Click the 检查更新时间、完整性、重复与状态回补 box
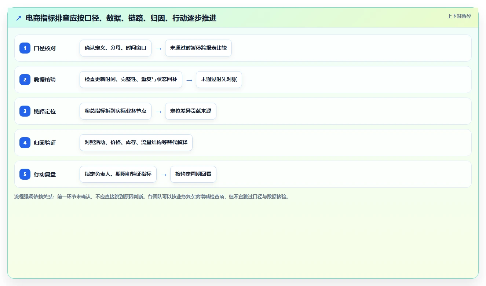 (131, 80)
